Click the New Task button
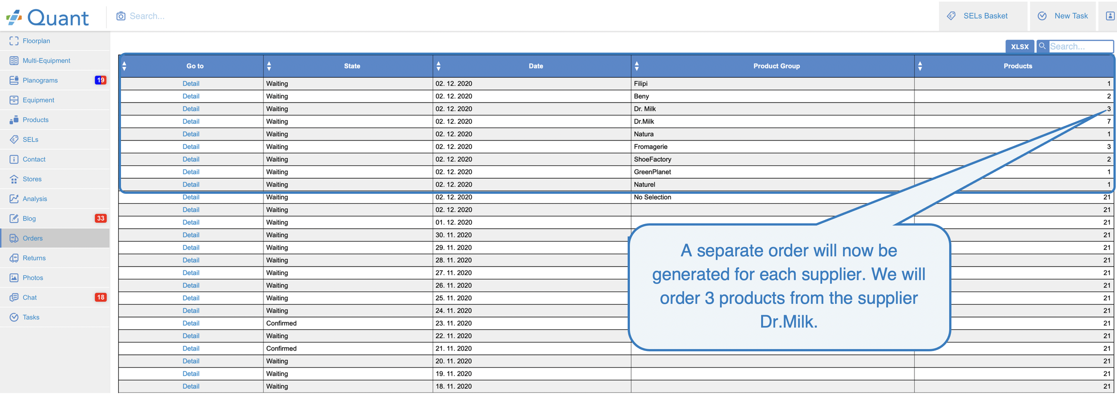 click(1062, 16)
